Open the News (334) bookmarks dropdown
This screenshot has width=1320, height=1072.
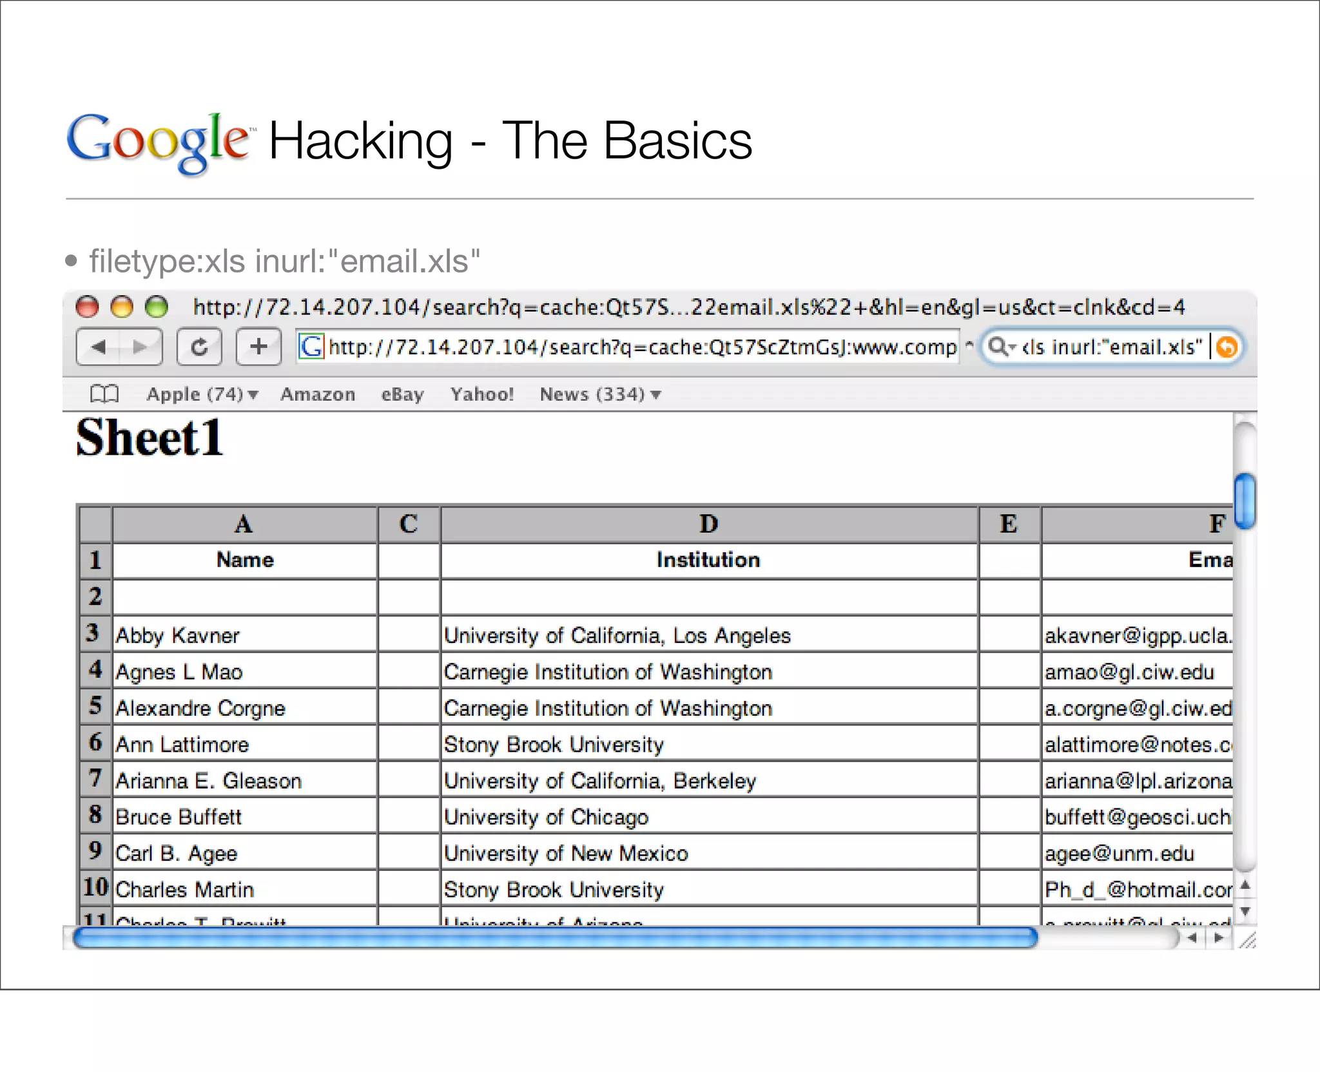point(600,394)
